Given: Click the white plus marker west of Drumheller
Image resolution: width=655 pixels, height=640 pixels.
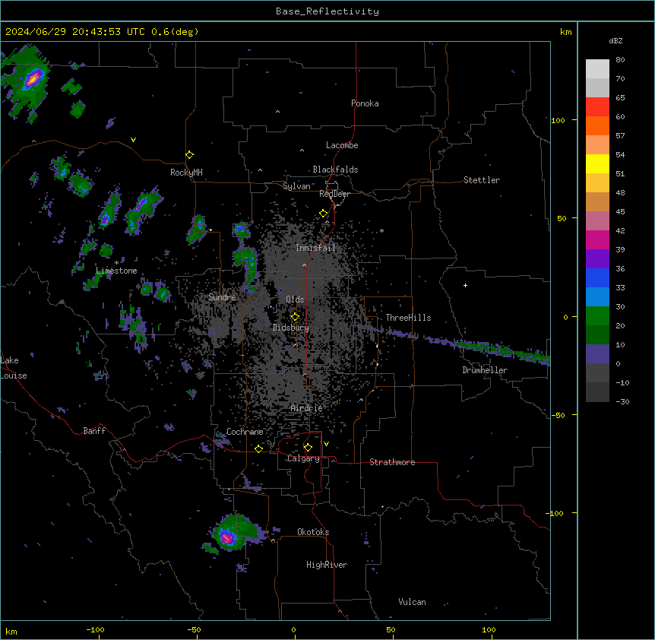Looking at the screenshot, I should click(x=465, y=285).
